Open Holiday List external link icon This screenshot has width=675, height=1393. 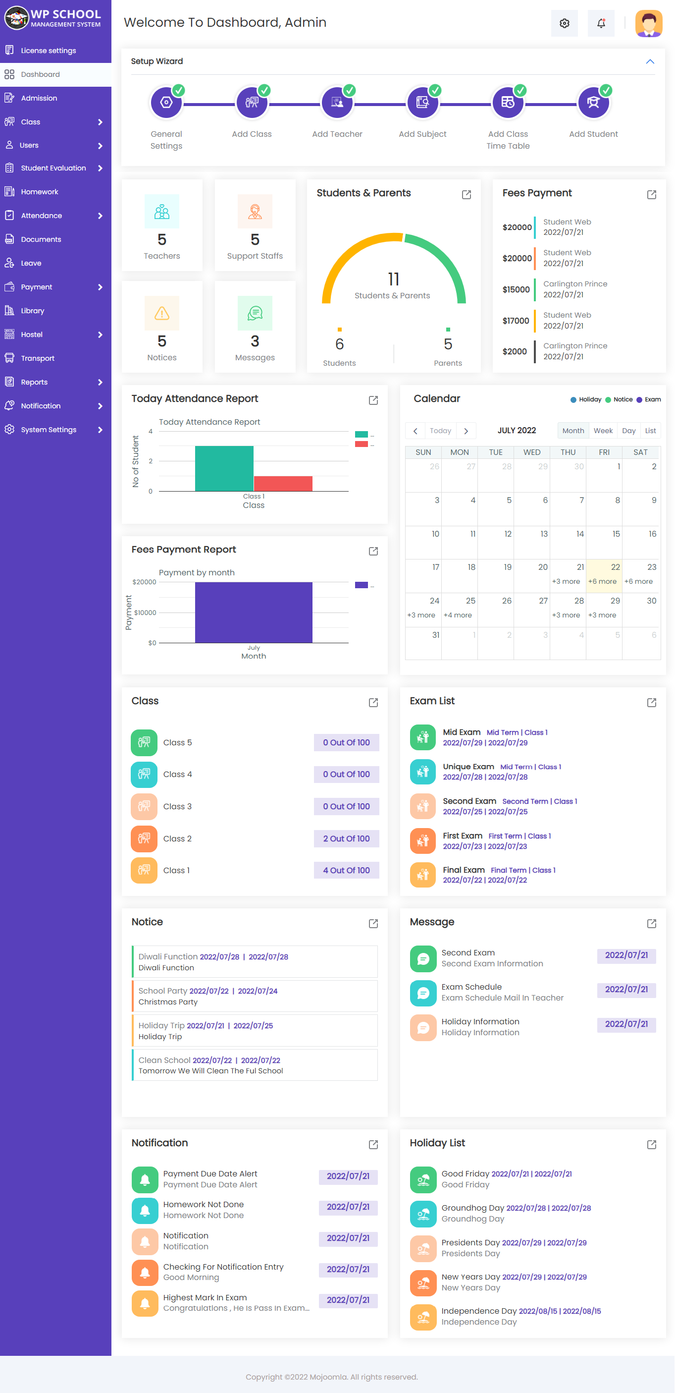click(652, 1145)
